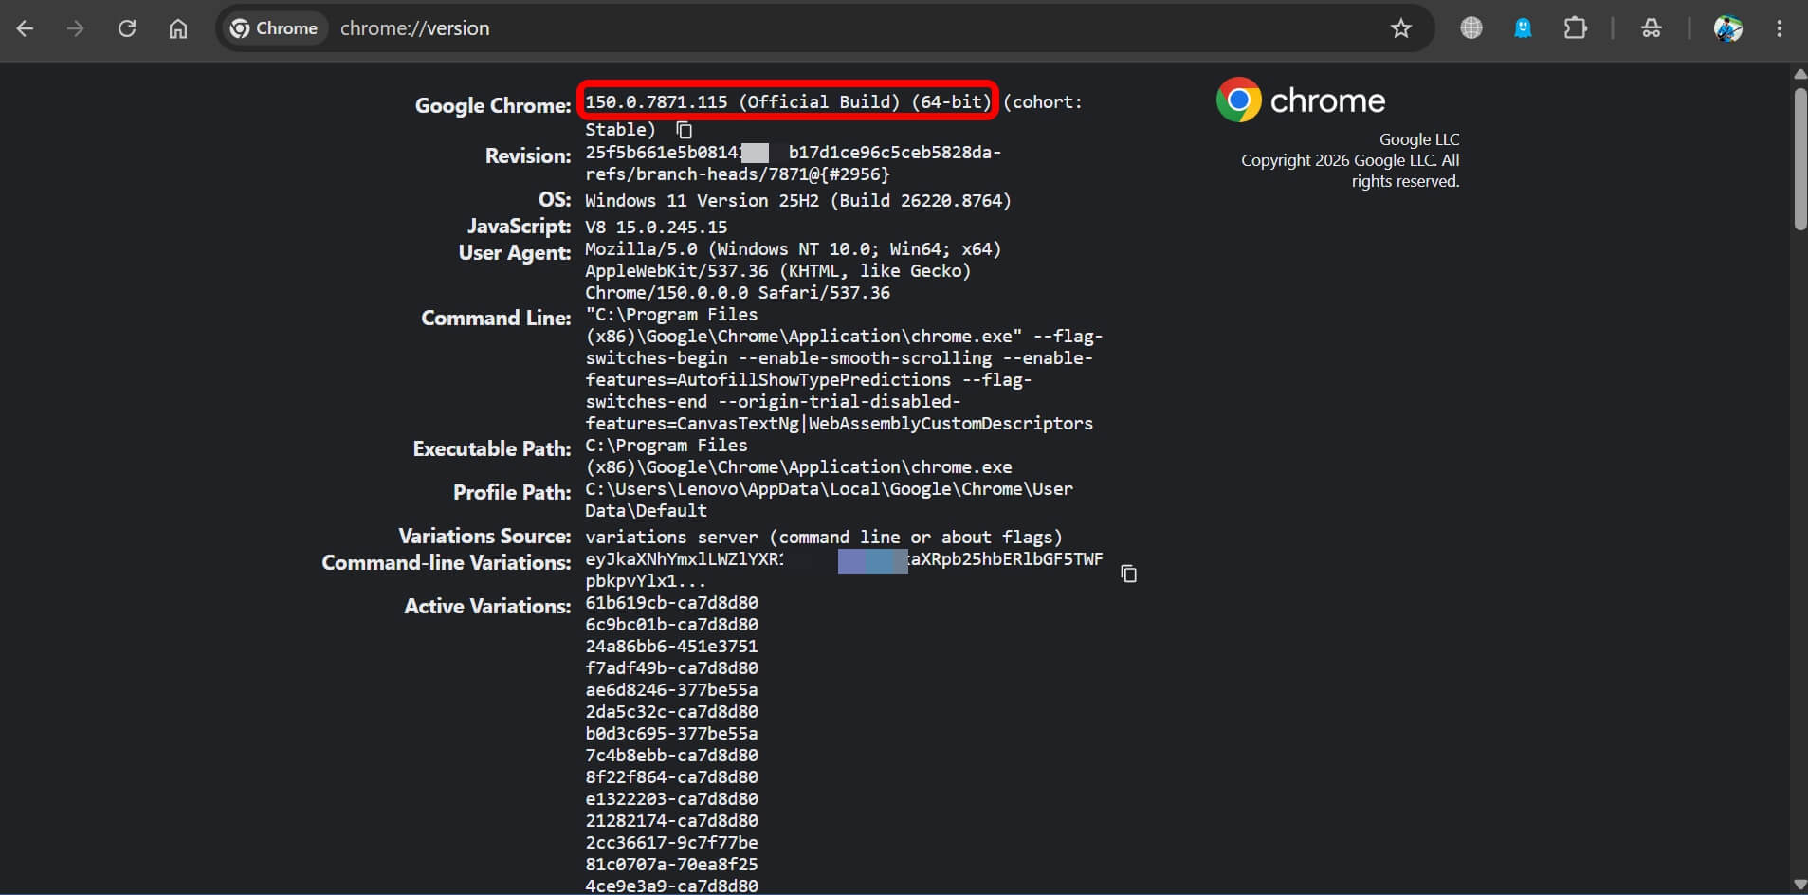Click variation 81c0707a-70ea8f25
The width and height of the screenshot is (1808, 895).
click(671, 864)
